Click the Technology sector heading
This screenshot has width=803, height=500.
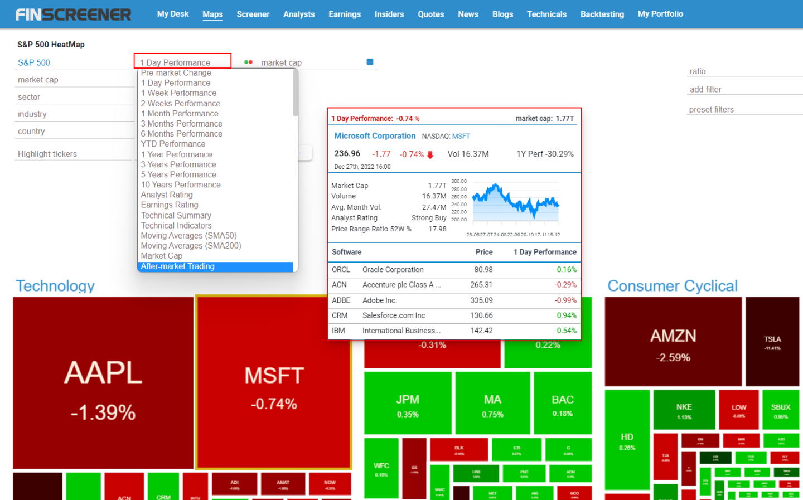55,285
